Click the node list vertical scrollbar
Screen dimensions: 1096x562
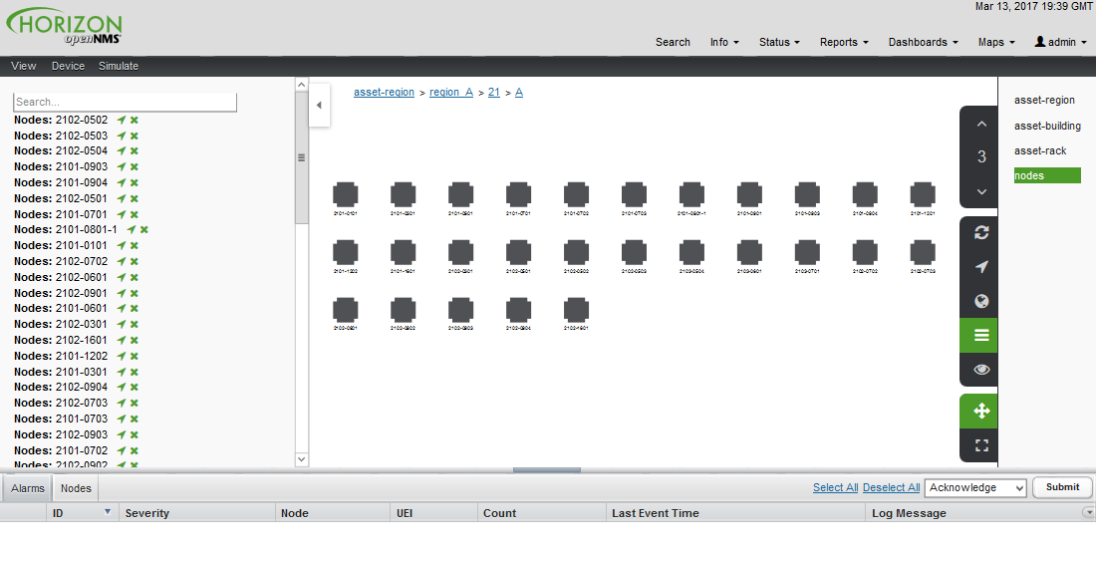(302, 157)
